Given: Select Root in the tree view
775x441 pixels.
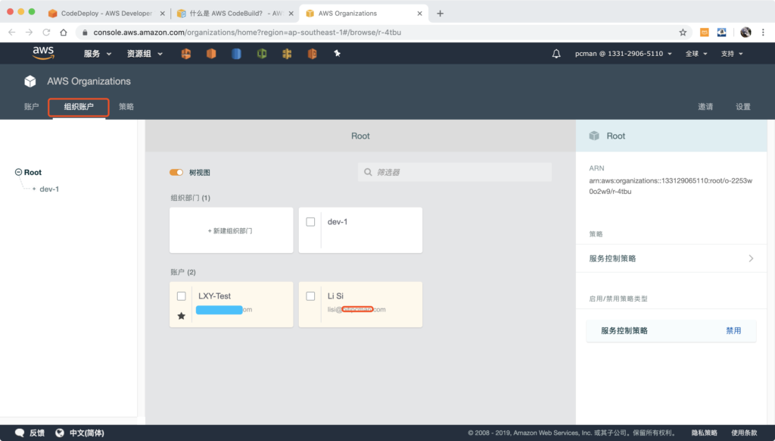Looking at the screenshot, I should coord(33,172).
